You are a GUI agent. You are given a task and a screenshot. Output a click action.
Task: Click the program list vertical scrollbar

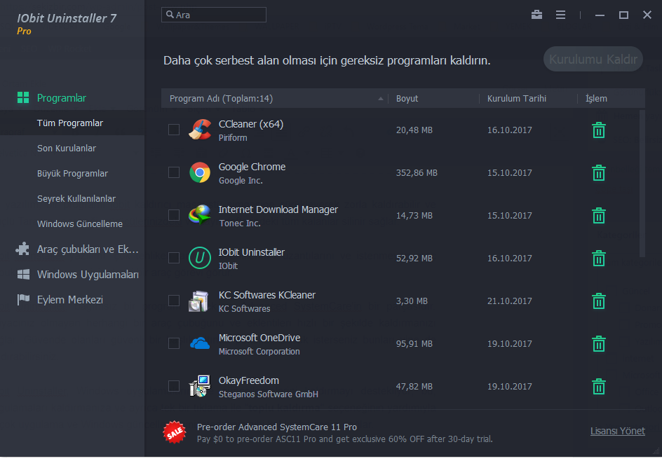(642, 184)
